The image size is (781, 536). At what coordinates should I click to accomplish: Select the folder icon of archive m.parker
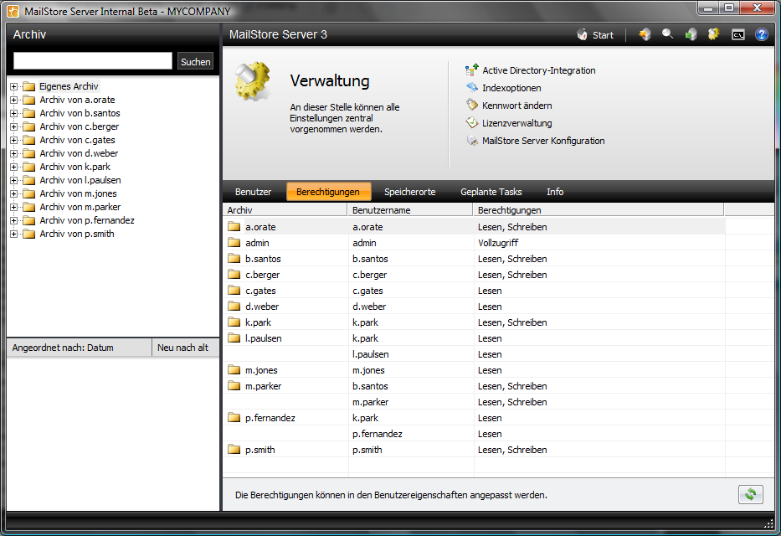click(234, 386)
